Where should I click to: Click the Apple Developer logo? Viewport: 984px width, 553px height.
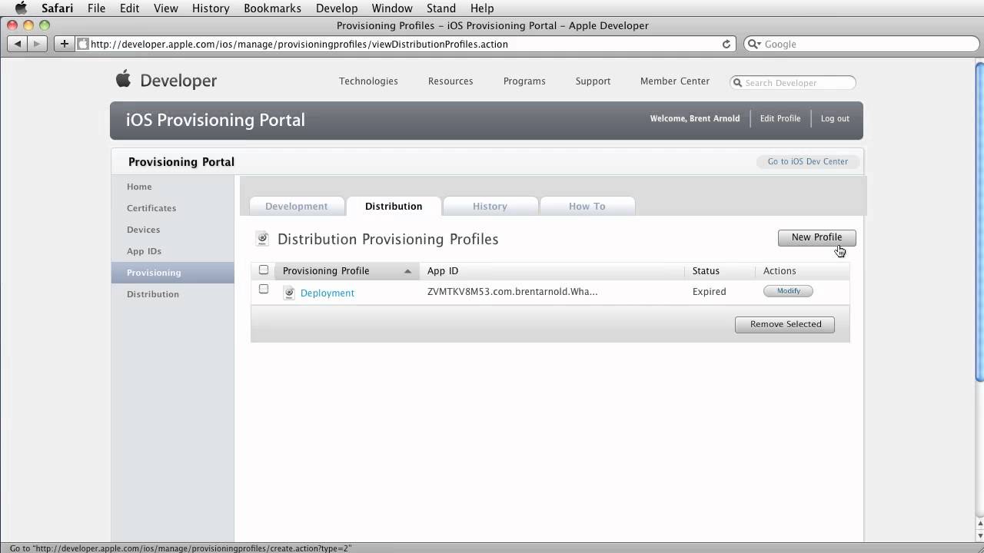coord(166,80)
